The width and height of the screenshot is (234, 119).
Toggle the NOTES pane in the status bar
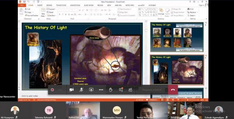click(140, 100)
